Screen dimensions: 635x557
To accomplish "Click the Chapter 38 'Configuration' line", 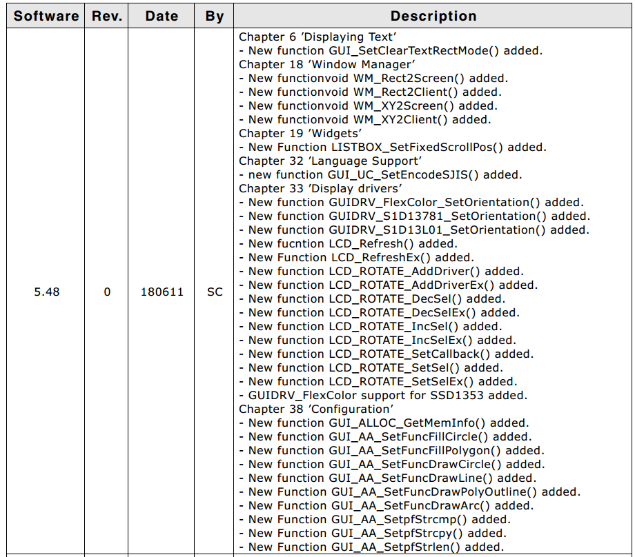I will click(x=316, y=408).
